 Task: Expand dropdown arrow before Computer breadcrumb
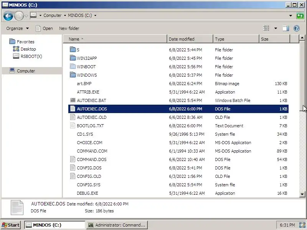[x=40, y=15]
